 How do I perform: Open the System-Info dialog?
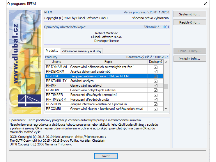tap(190, 14)
